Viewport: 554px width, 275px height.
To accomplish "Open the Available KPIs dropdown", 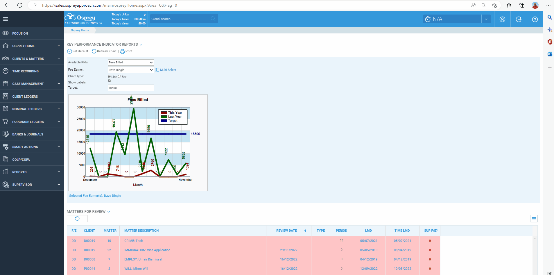I will (130, 62).
